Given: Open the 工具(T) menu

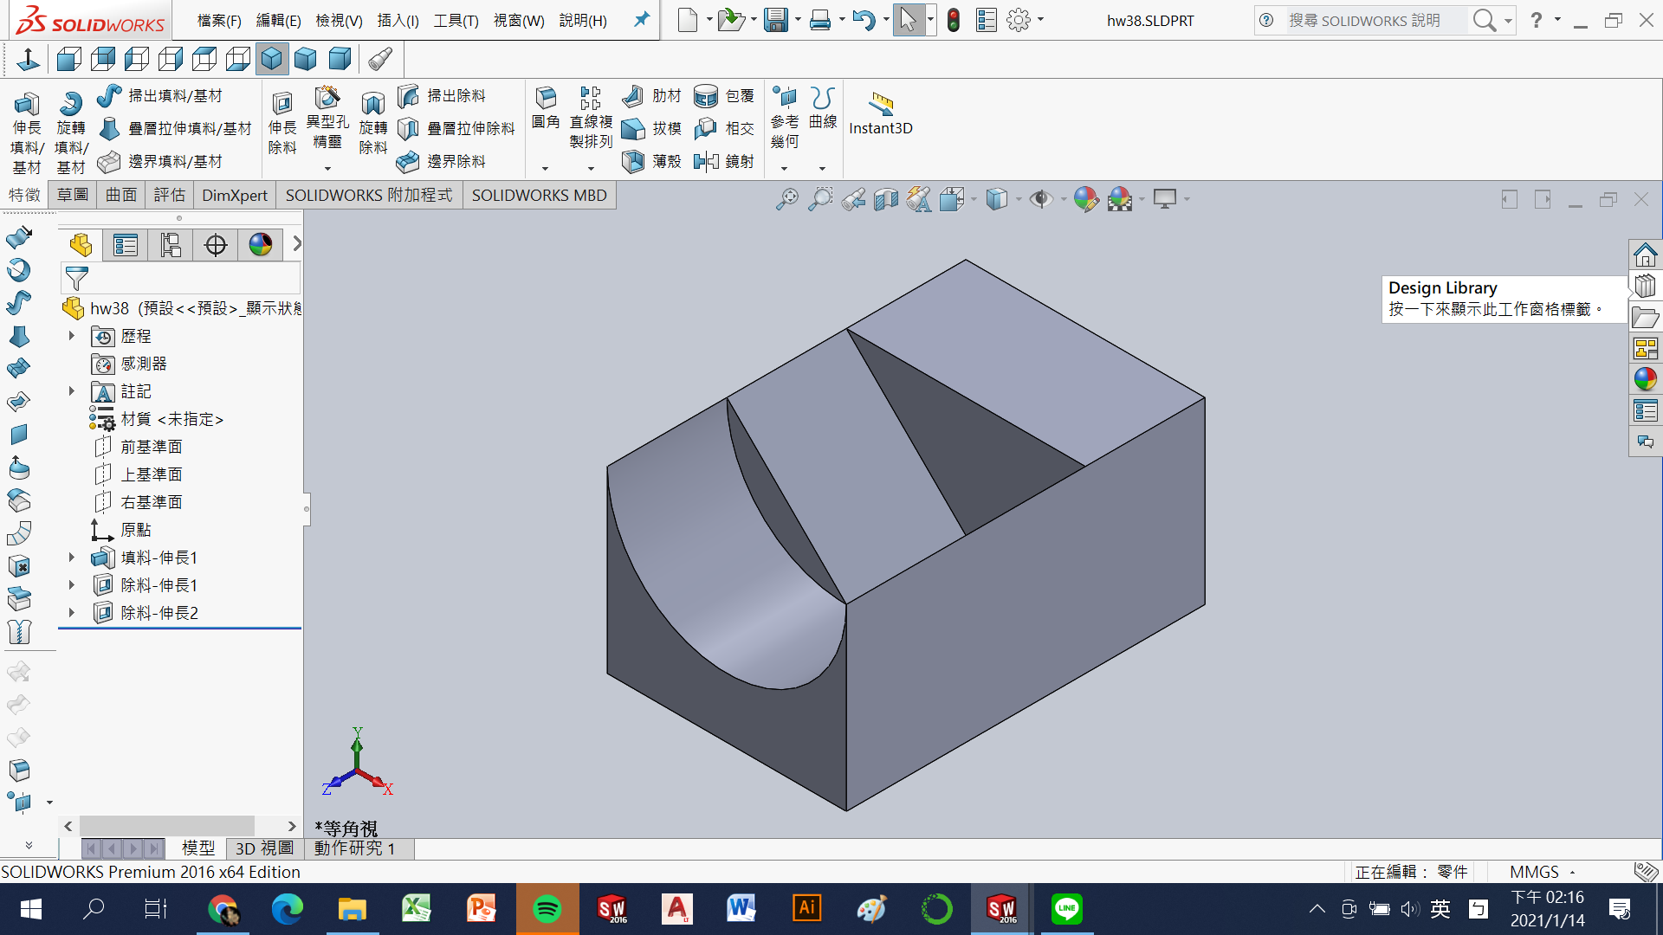Looking at the screenshot, I should coord(456,20).
